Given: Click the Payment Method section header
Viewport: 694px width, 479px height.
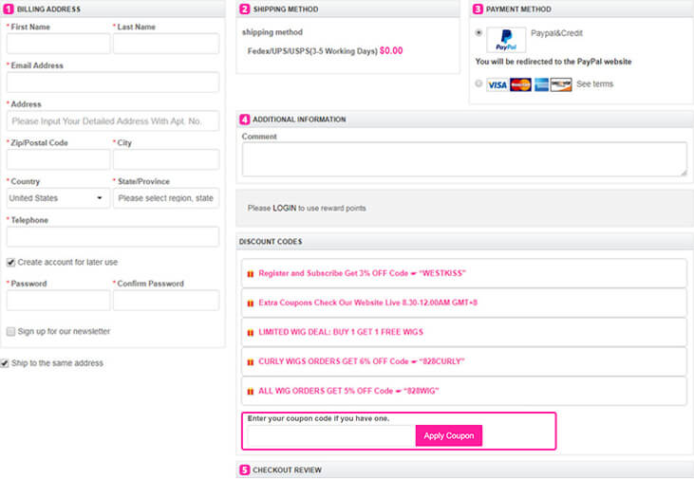Looking at the screenshot, I should point(581,9).
